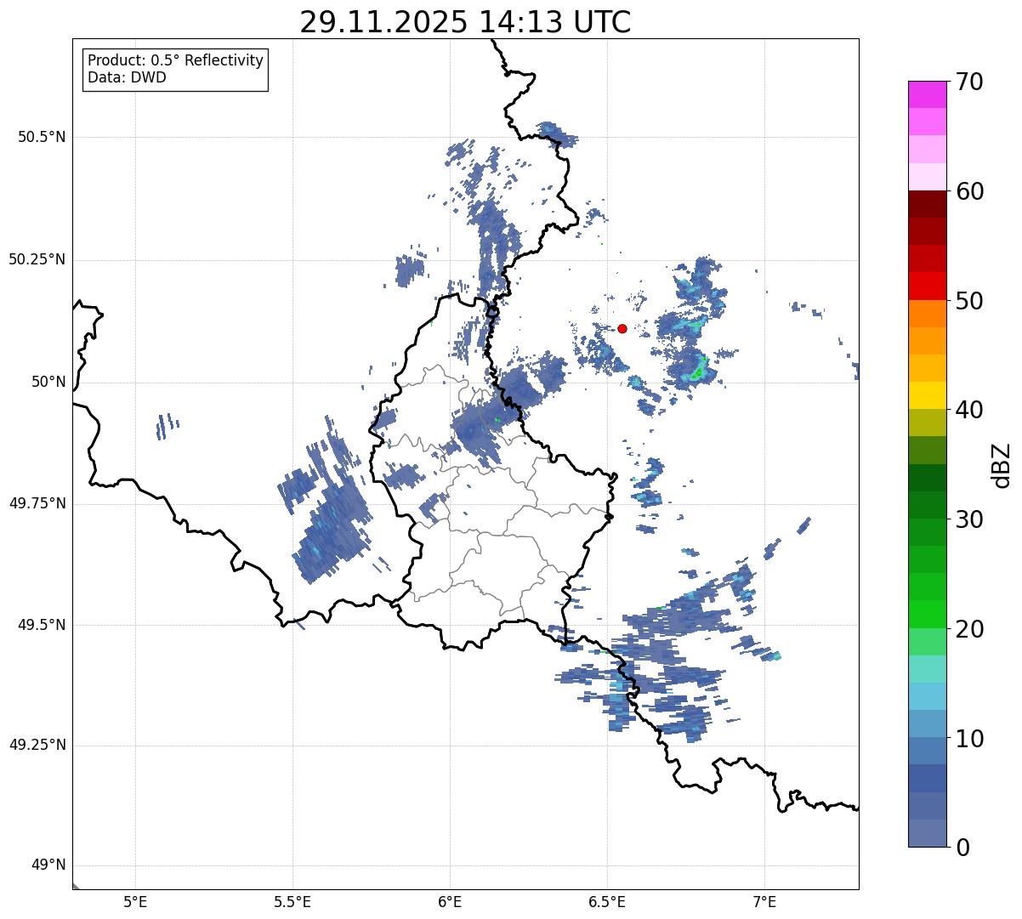Image resolution: width=1022 pixels, height=919 pixels.
Task: Click the colorbar 0 tick label
Action: click(962, 848)
